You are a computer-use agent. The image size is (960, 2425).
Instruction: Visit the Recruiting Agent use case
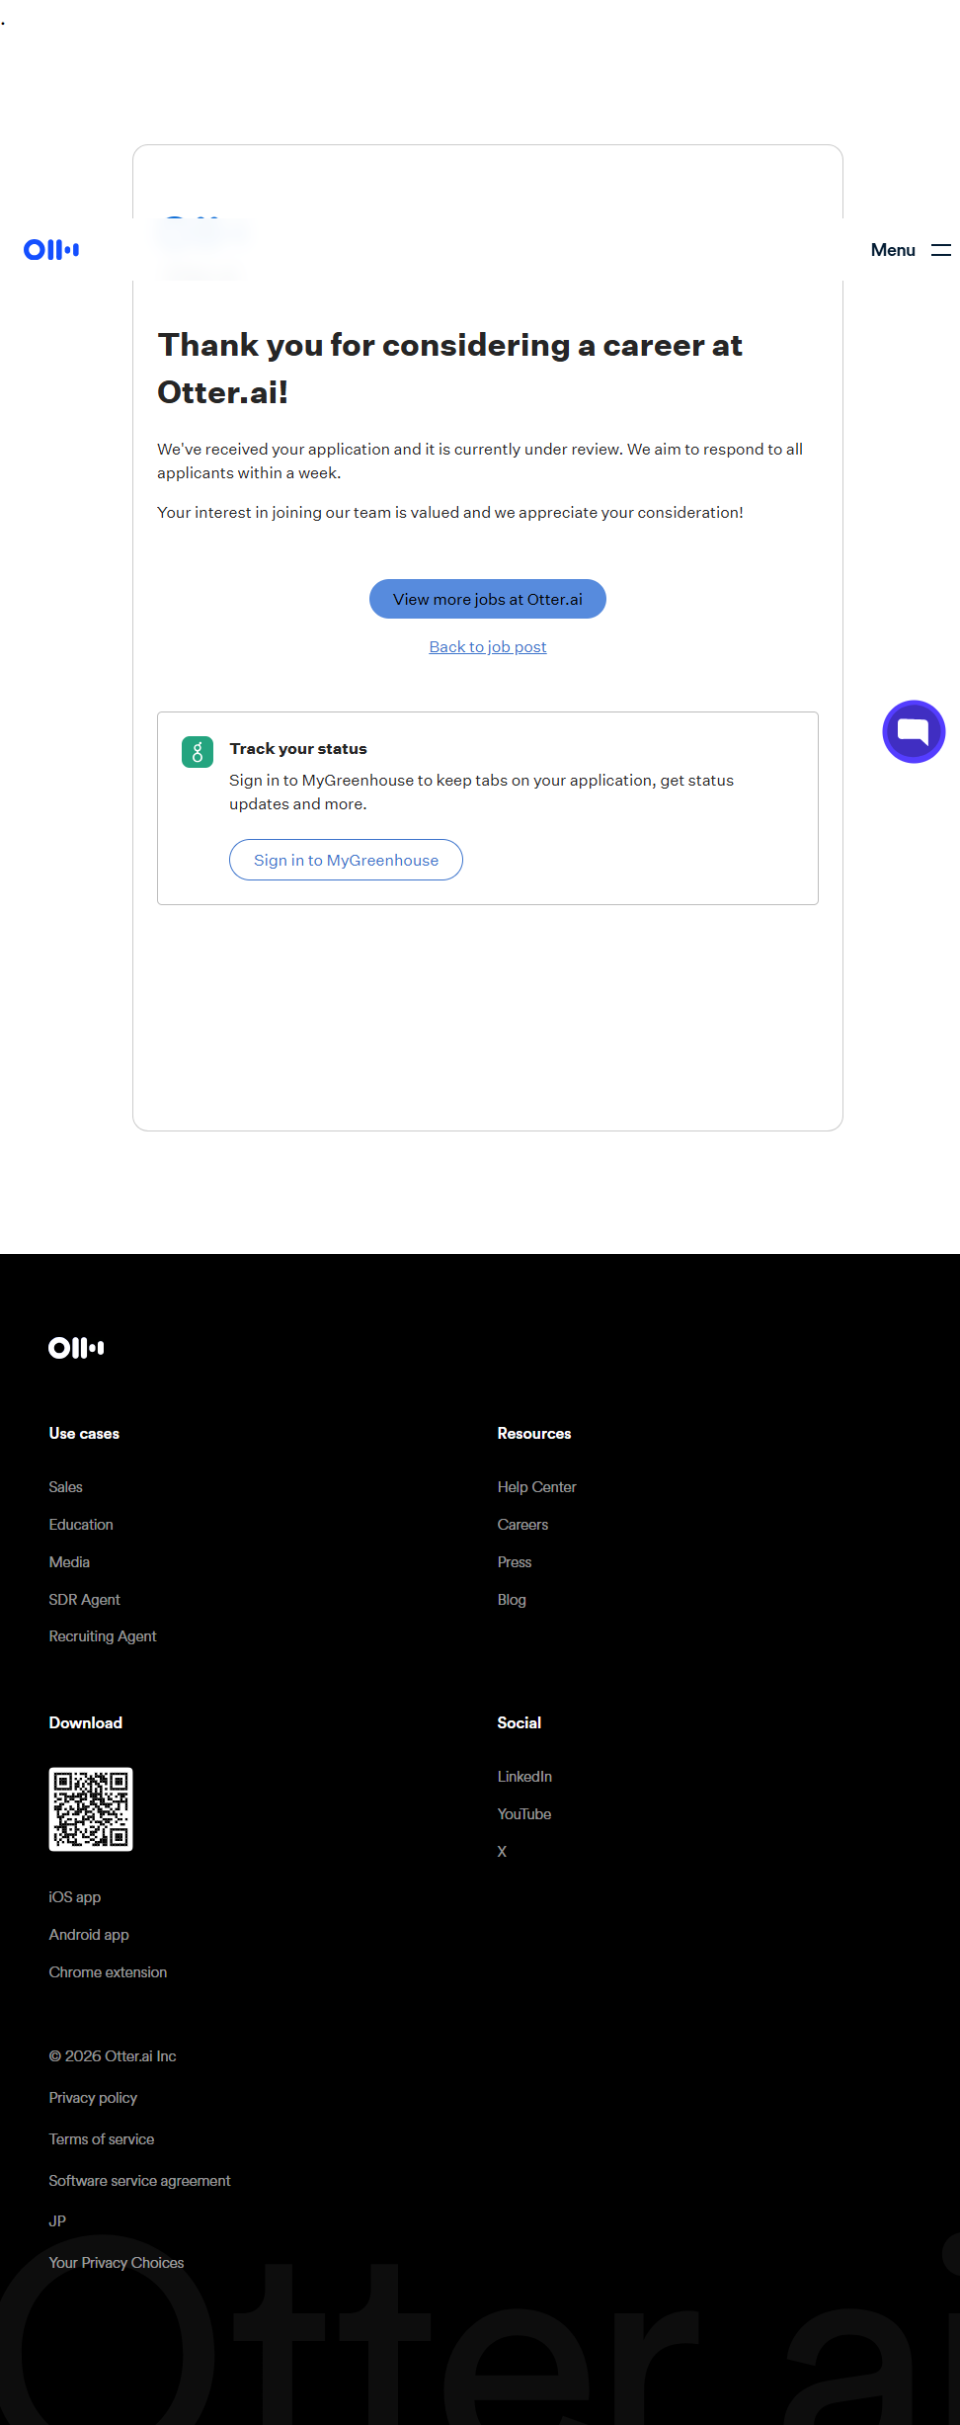(103, 1636)
